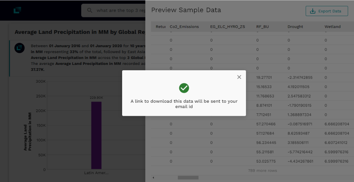Image resolution: width=354 pixels, height=182 pixels.
Task: Click the Preview Sample Data heading
Action: (x=186, y=10)
